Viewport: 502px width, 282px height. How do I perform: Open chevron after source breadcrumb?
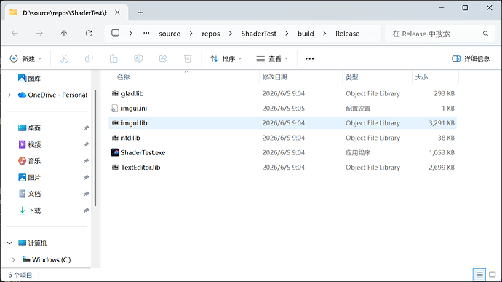click(x=191, y=34)
